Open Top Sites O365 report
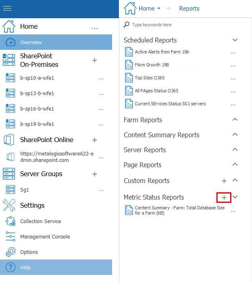This screenshot has width=252, height=283. [150, 78]
